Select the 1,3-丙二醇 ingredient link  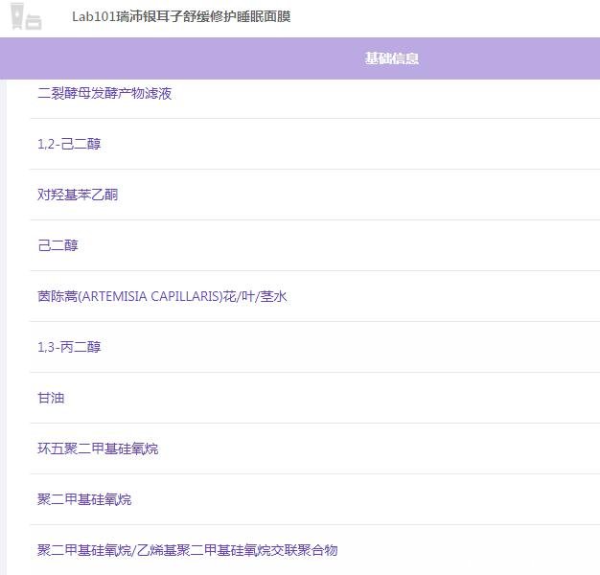click(69, 348)
